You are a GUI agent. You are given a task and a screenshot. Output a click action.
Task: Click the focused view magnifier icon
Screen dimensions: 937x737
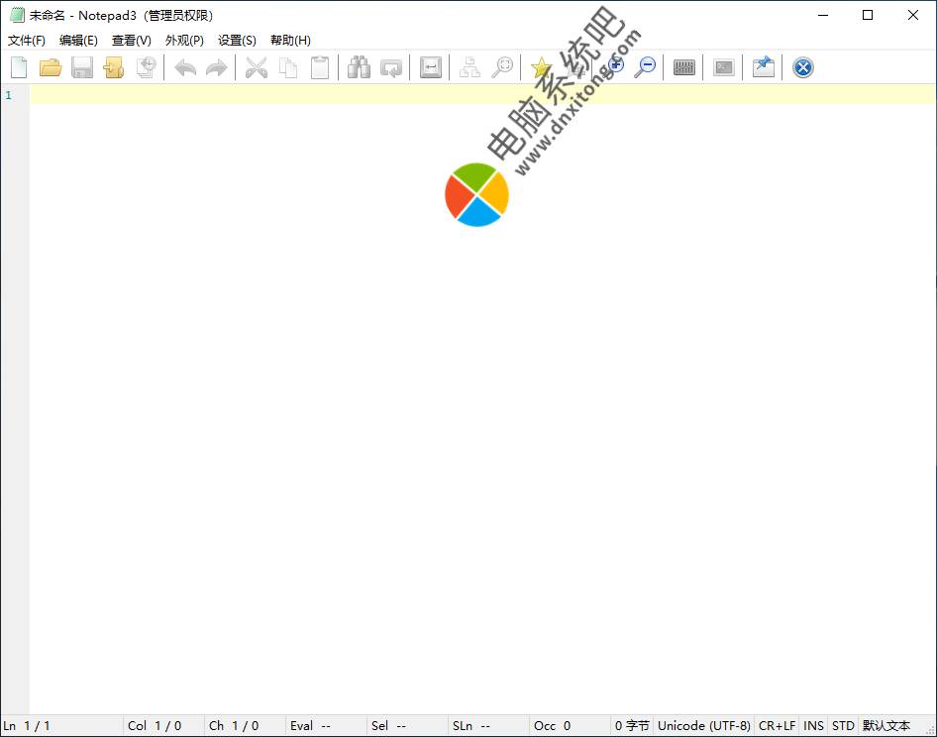pos(502,67)
